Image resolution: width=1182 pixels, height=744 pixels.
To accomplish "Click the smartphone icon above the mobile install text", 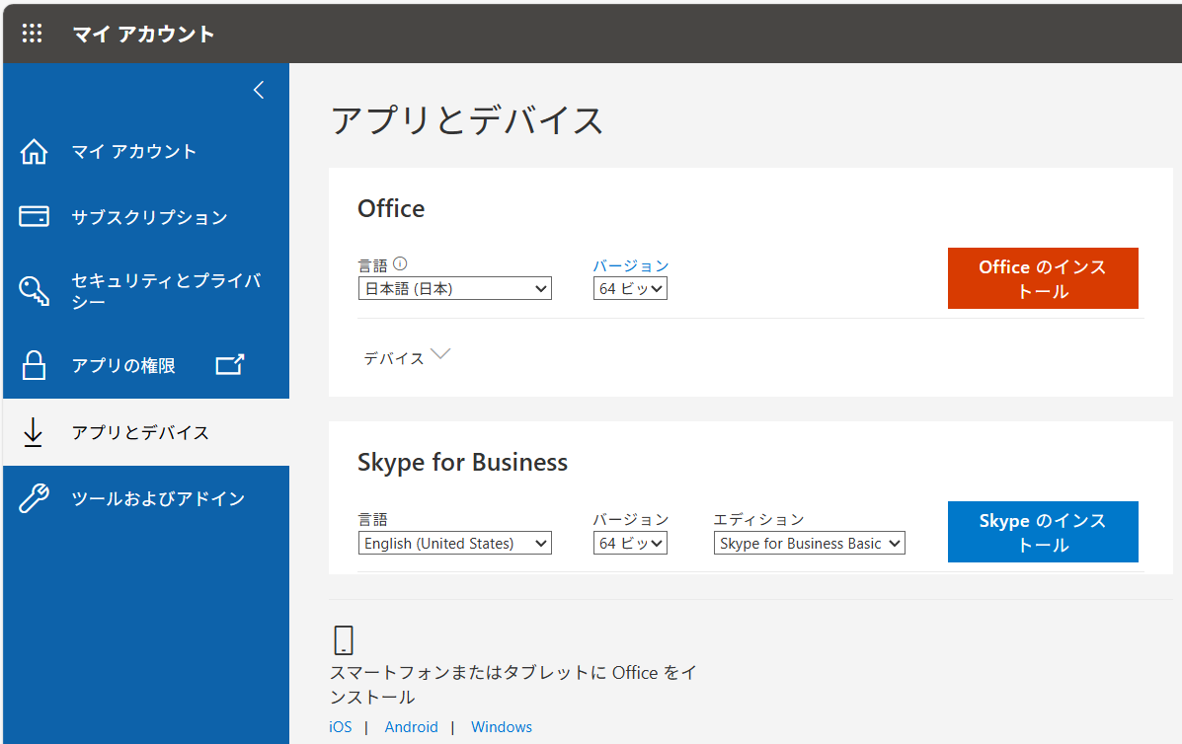I will pyautogui.click(x=344, y=640).
